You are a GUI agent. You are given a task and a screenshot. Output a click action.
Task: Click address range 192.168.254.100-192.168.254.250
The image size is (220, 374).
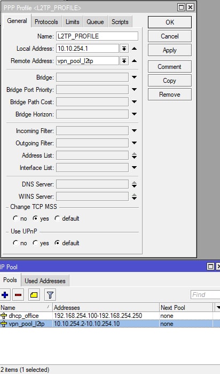98,316
